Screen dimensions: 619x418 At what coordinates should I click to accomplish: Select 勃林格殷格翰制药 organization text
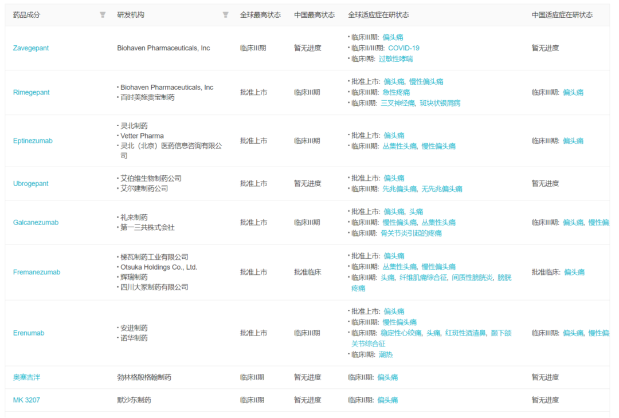point(144,377)
